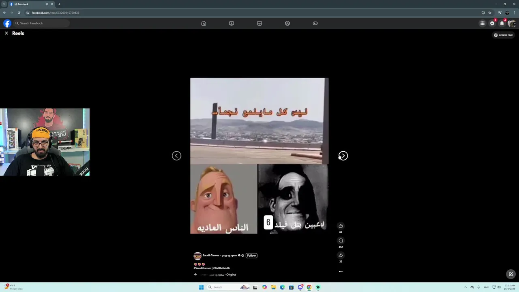Open the edit compose icon at bottom-right
Screen dimensions: 519x292
coord(511,274)
